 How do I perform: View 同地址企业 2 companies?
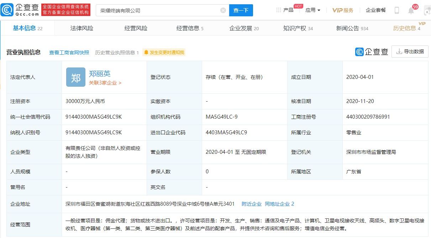click(x=279, y=204)
